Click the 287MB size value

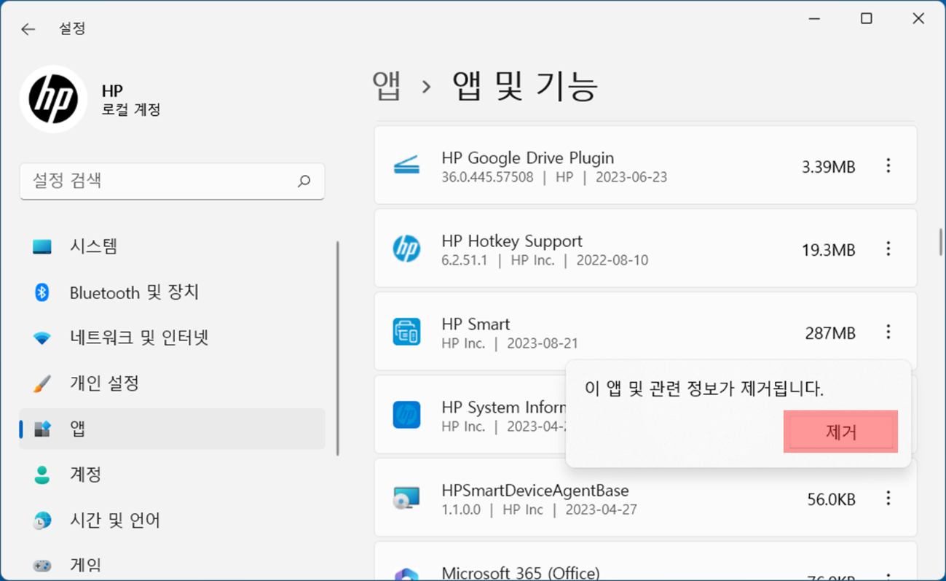[x=830, y=333]
